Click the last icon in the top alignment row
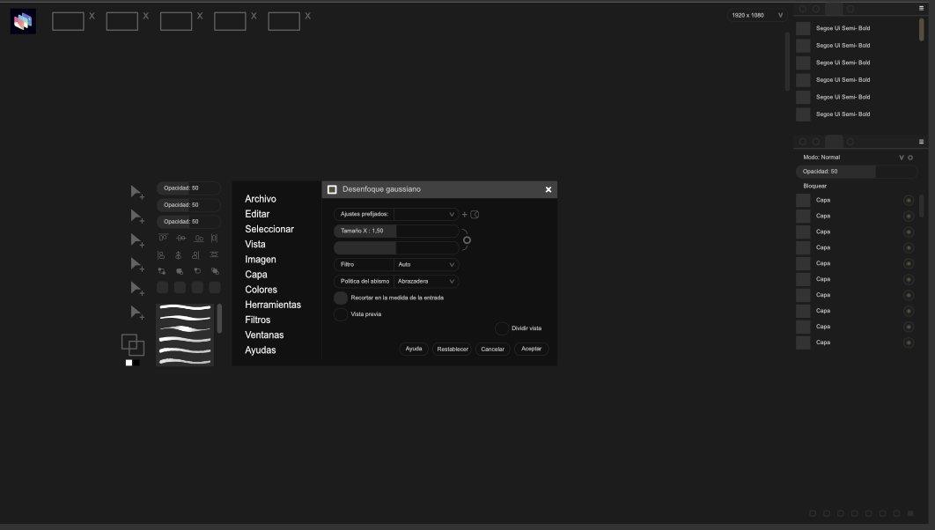This screenshot has width=935, height=530. click(214, 238)
